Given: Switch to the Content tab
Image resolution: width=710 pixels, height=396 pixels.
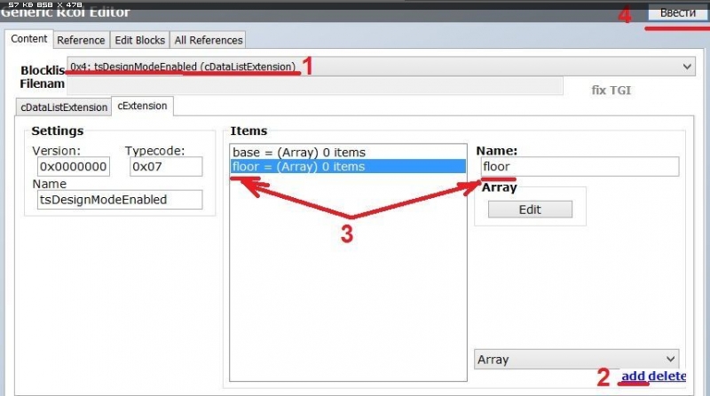Looking at the screenshot, I should coord(29,39).
